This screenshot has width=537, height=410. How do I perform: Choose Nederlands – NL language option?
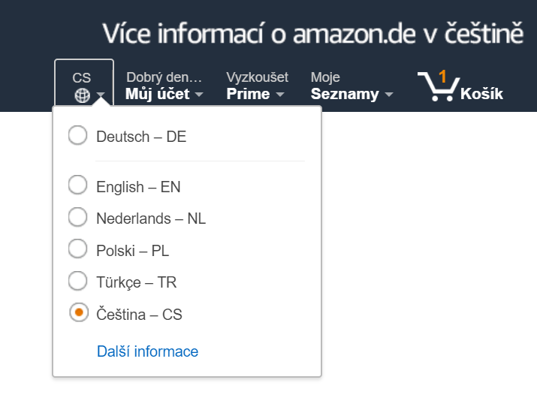(x=137, y=218)
